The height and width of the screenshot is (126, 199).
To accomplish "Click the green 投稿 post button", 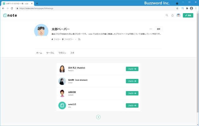I will (x=188, y=15).
